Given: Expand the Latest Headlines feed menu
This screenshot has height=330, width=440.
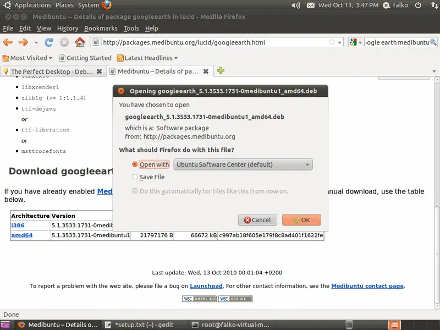Looking at the screenshot, I should click(147, 58).
